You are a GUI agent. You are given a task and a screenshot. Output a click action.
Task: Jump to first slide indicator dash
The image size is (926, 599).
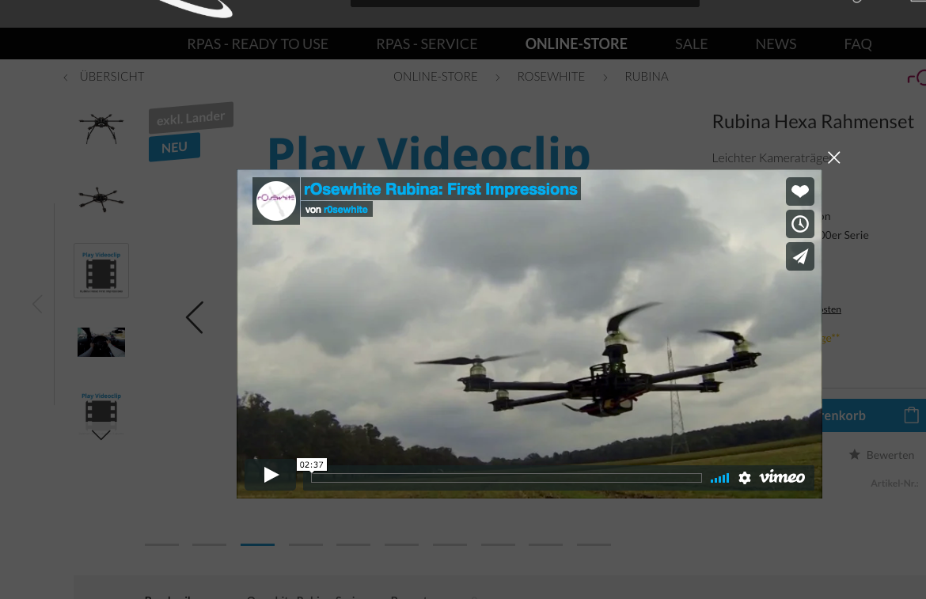coord(161,544)
